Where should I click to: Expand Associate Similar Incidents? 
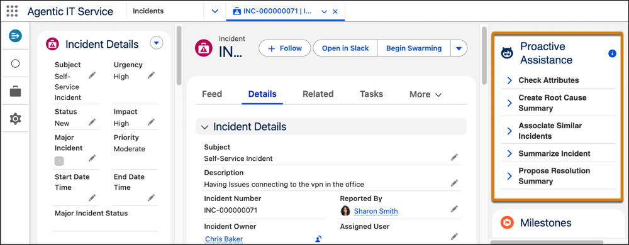coord(509,131)
